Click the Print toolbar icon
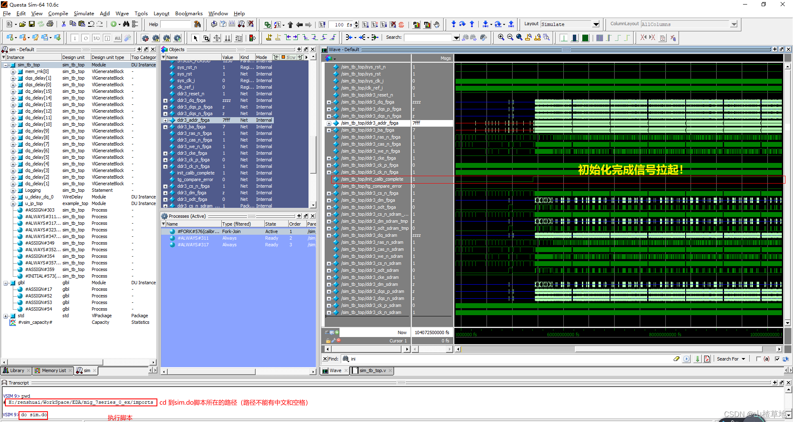793x422 pixels. click(x=50, y=24)
